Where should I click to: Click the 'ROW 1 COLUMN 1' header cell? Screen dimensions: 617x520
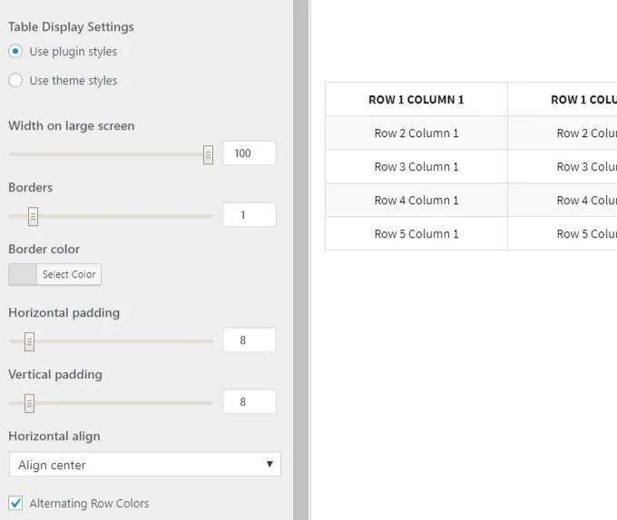coord(416,100)
